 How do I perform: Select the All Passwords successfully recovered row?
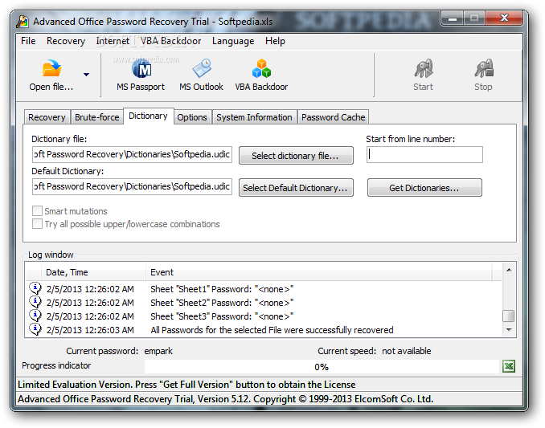click(x=264, y=330)
